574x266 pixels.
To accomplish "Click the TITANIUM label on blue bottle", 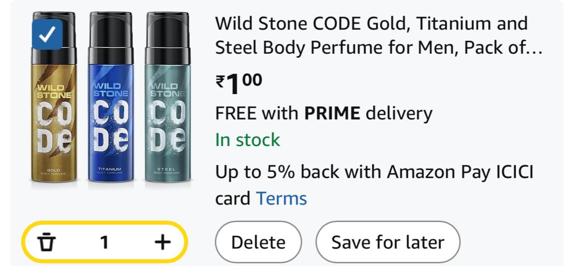I will tap(110, 169).
